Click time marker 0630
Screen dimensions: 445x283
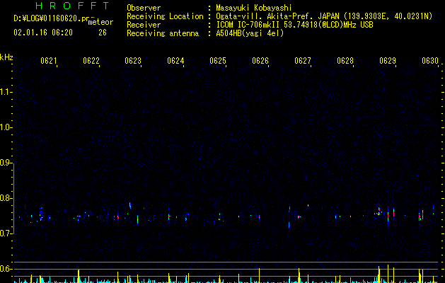click(430, 61)
